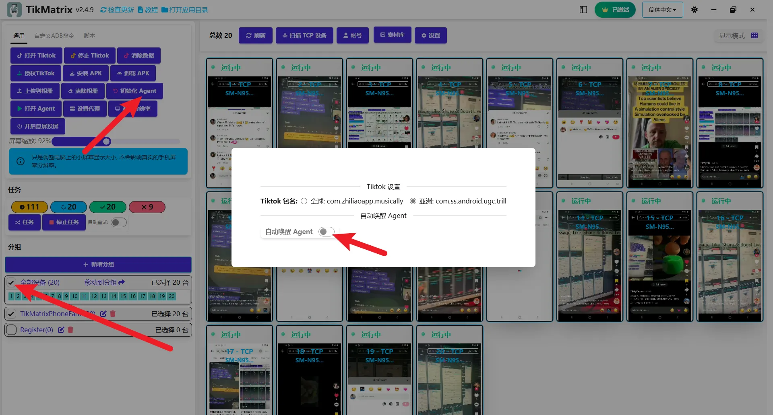This screenshot has width=773, height=415.
Task: Click the 扫描 TCP 设备 button
Action: pos(304,35)
